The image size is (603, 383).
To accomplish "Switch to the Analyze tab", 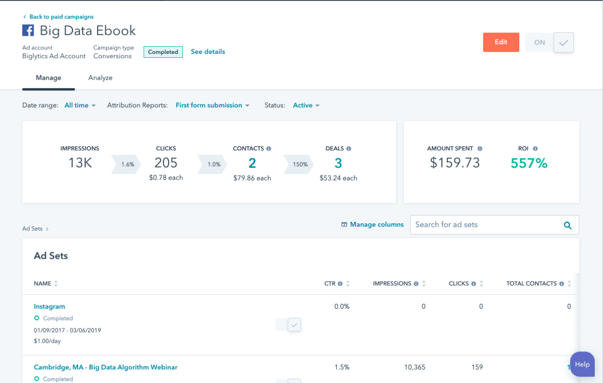I will click(100, 78).
